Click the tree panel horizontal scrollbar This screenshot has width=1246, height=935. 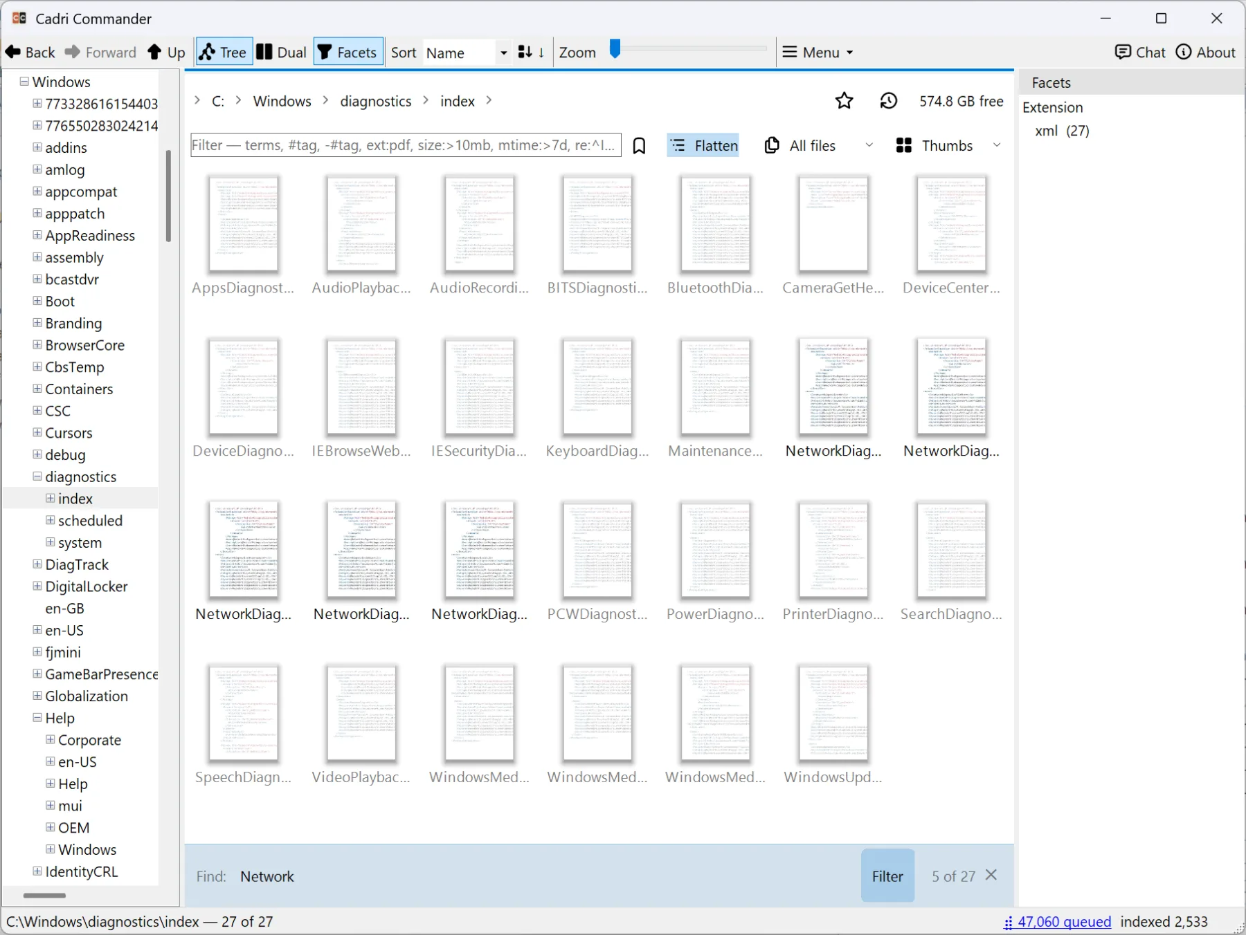[44, 896]
